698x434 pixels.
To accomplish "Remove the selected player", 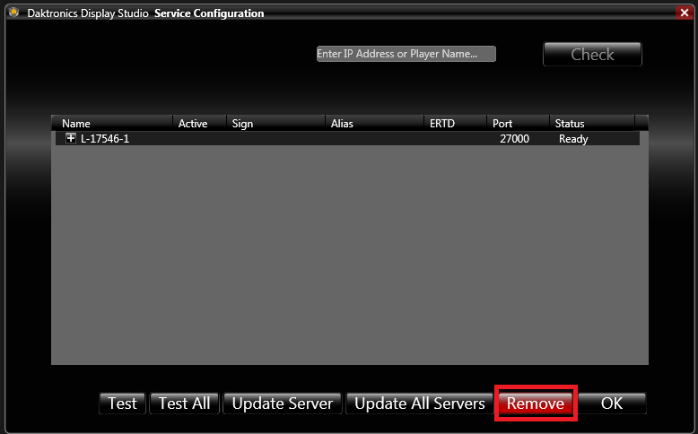I will 536,404.
